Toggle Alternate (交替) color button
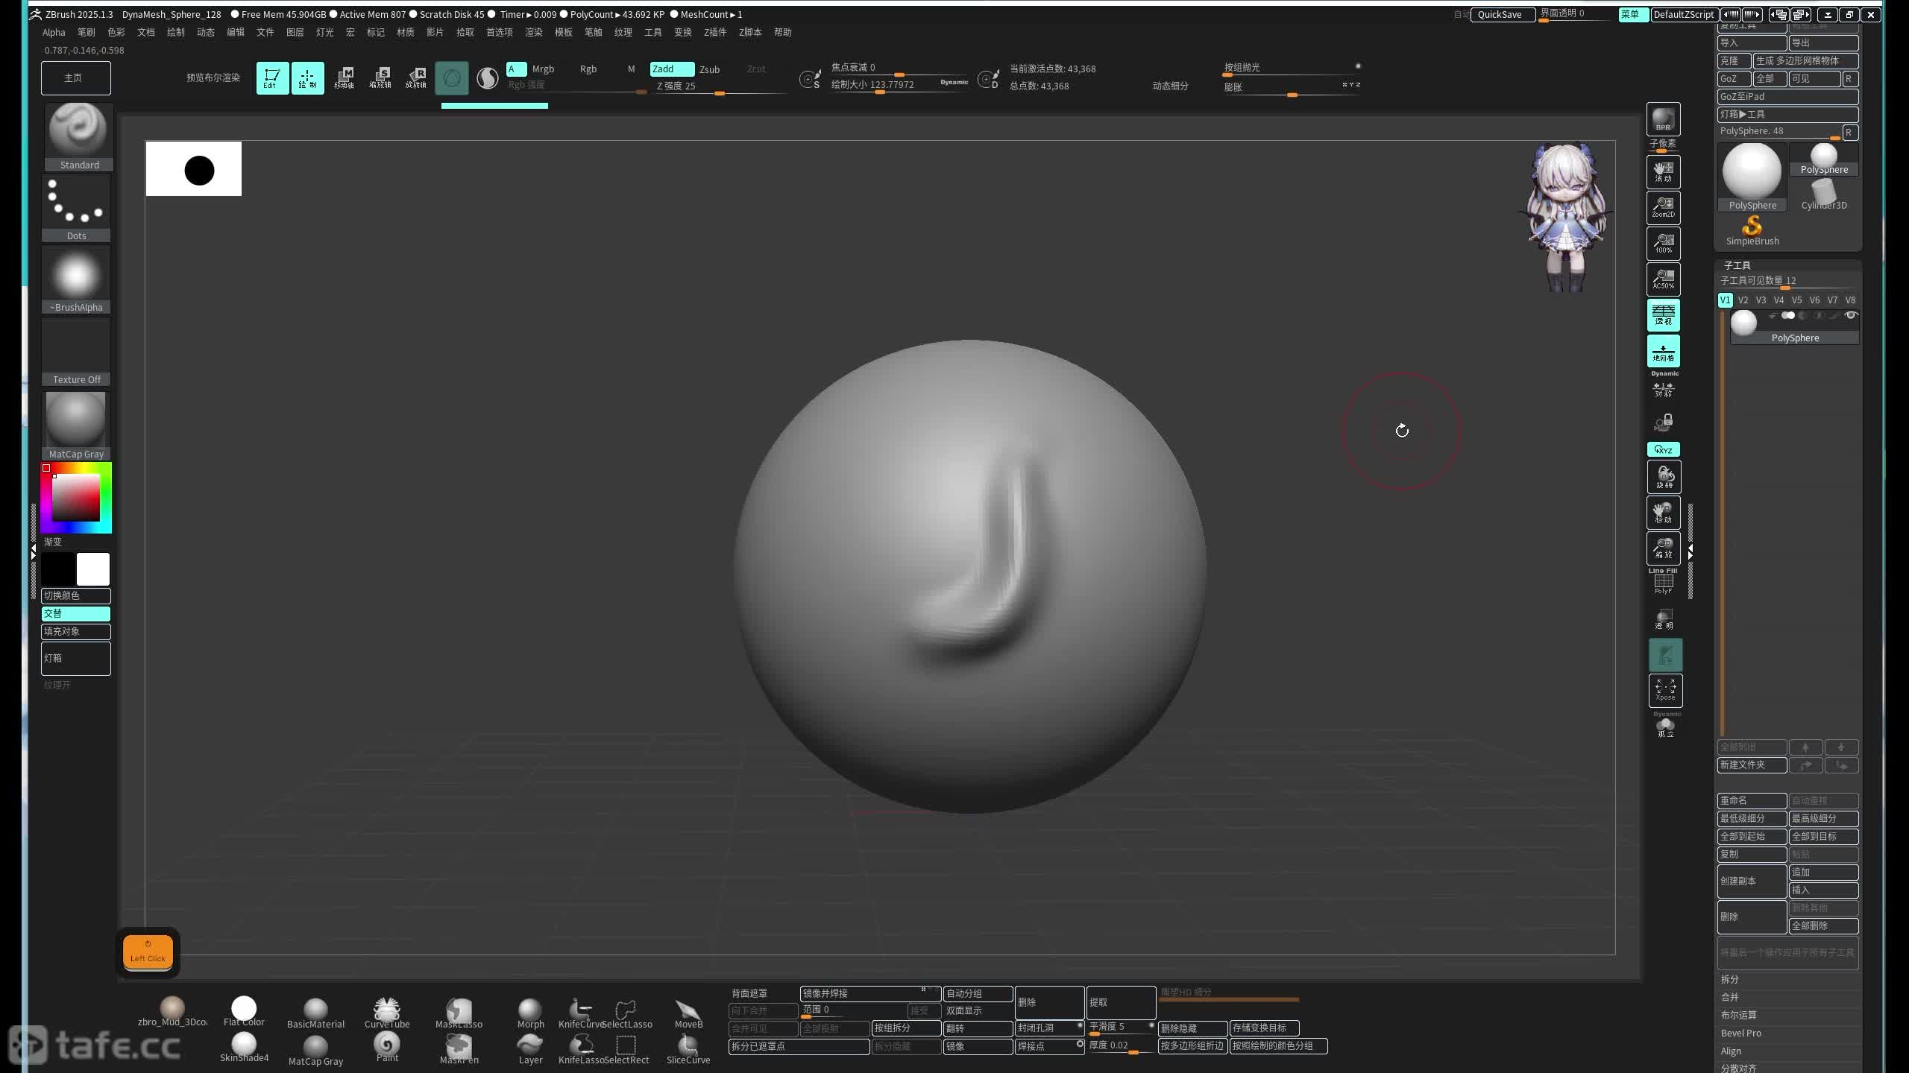 pyautogui.click(x=76, y=613)
